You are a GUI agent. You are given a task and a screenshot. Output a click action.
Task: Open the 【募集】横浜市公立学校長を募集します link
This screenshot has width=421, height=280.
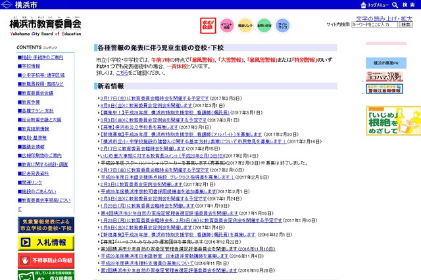point(139,127)
